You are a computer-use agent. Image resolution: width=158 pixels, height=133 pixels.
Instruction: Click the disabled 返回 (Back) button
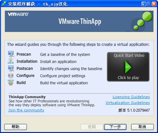(x=92, y=127)
